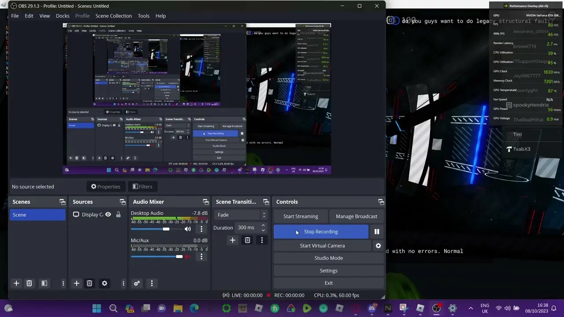The height and width of the screenshot is (317, 564).
Task: Add a new source with plus icon
Action: pos(76,283)
